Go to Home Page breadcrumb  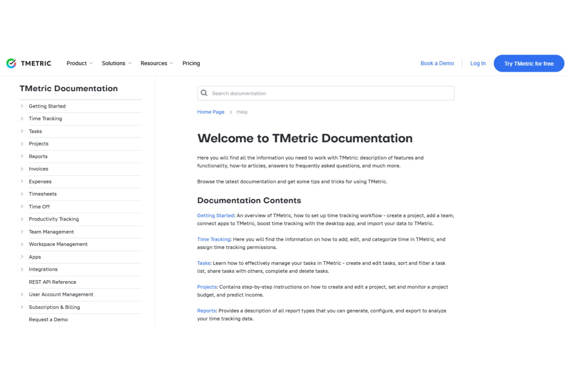211,112
